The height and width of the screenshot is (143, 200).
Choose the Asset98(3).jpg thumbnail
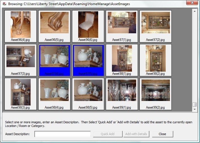coord(21,94)
